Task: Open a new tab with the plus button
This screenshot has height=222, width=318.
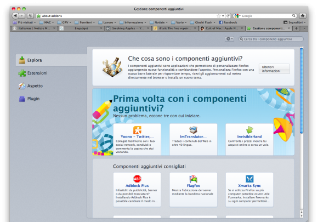Action: pyautogui.click(x=296, y=29)
